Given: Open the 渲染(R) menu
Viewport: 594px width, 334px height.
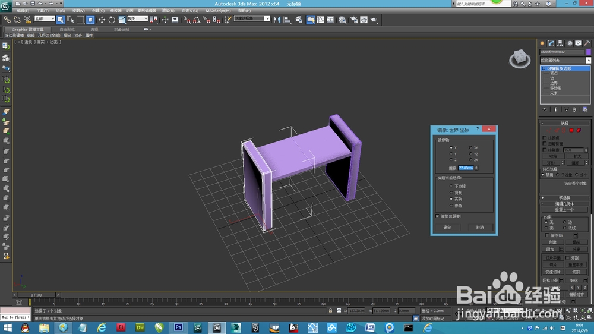Looking at the screenshot, I should 168,11.
